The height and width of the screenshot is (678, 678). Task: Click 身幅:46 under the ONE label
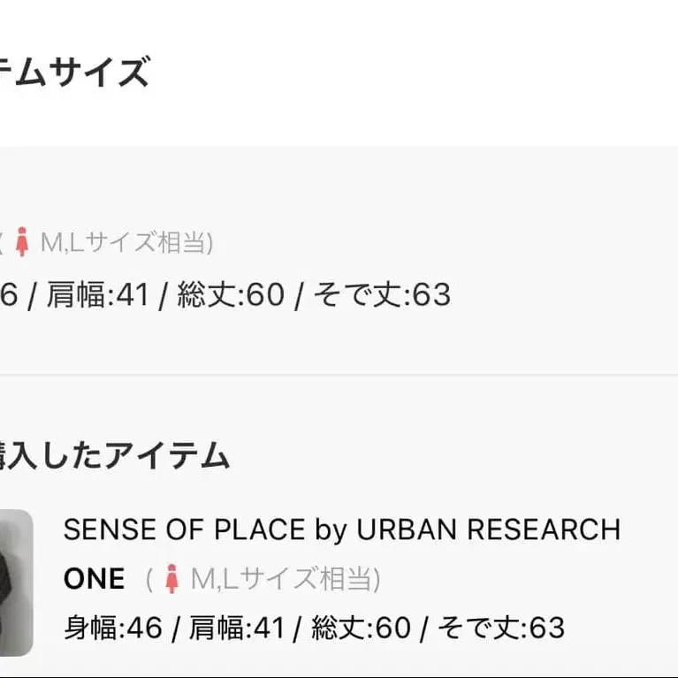(x=113, y=628)
